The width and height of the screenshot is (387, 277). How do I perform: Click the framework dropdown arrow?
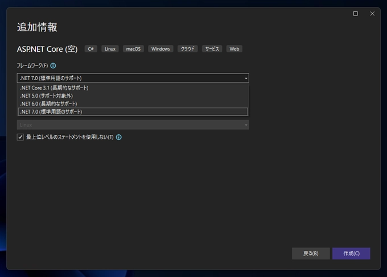tap(246, 78)
